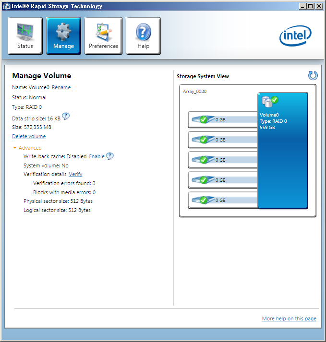Click Logical sector size: 512 Bytes
The image size is (326, 342).
point(57,210)
